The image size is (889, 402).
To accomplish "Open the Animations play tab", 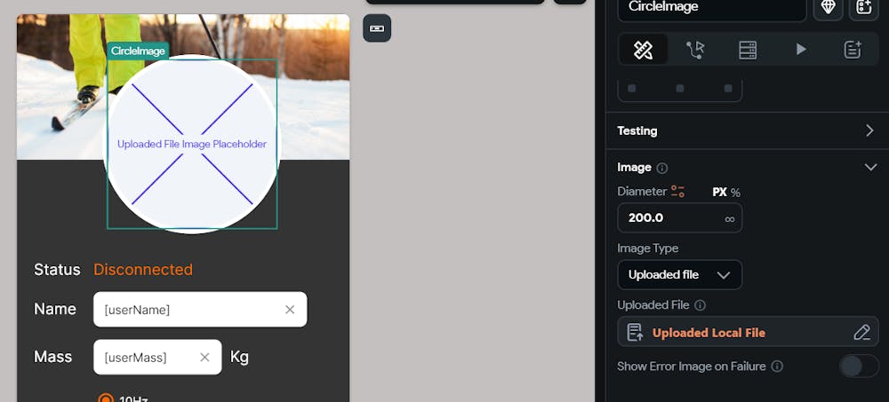I will click(801, 50).
